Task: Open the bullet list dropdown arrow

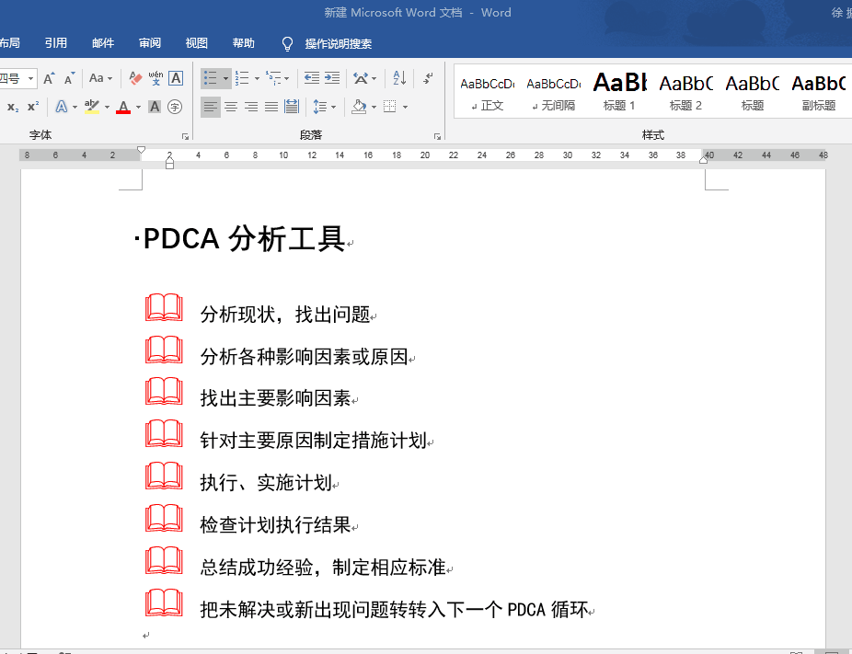Action: click(x=225, y=79)
